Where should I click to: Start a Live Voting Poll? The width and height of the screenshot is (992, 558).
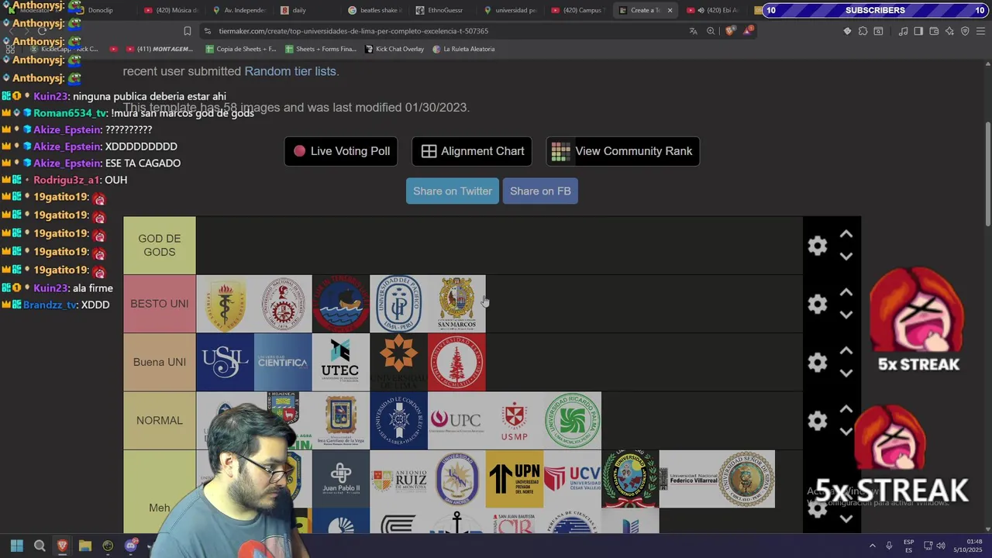[341, 151]
